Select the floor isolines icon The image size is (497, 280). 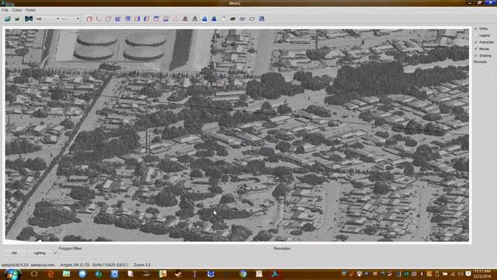pos(242,19)
